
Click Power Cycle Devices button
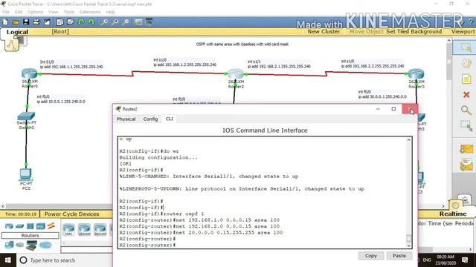(x=71, y=214)
